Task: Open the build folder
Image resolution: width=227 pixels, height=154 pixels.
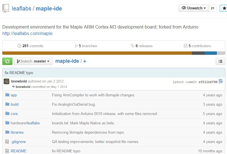Action: (14, 105)
